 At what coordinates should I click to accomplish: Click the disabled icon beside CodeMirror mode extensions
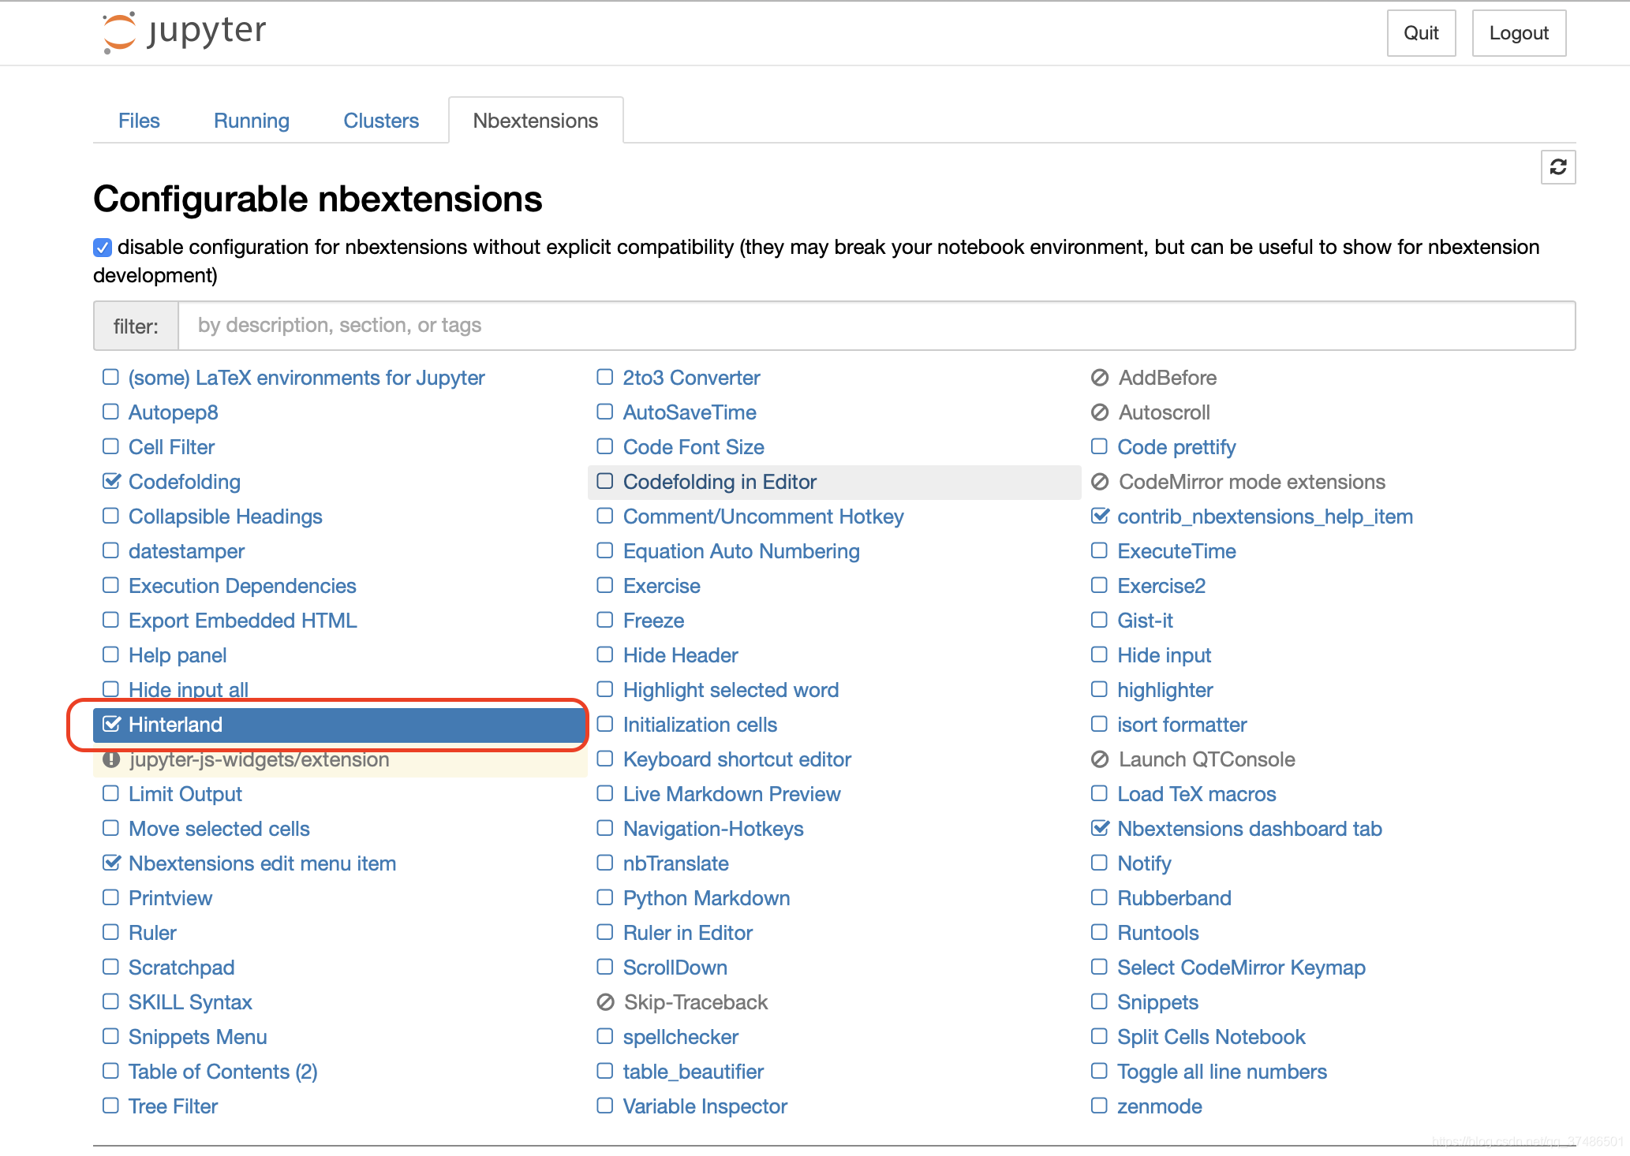tap(1100, 482)
